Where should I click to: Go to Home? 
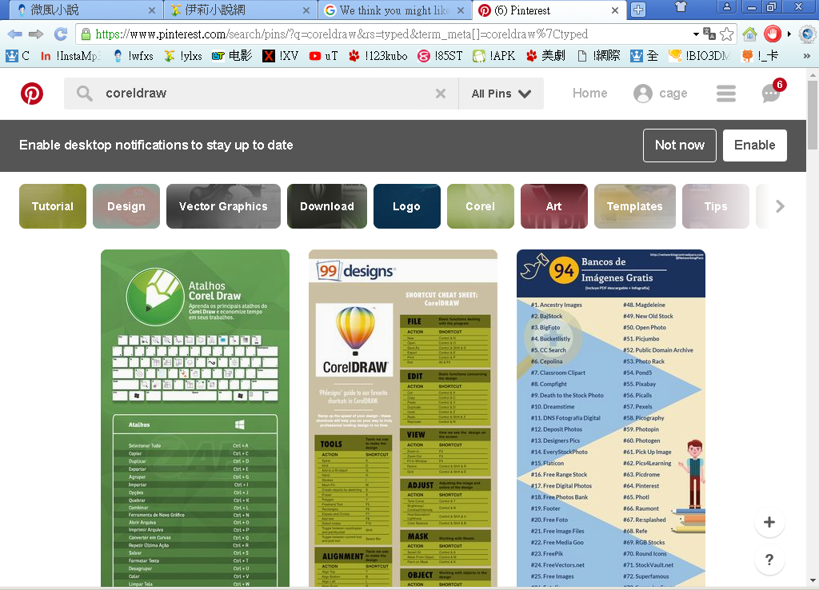(589, 93)
